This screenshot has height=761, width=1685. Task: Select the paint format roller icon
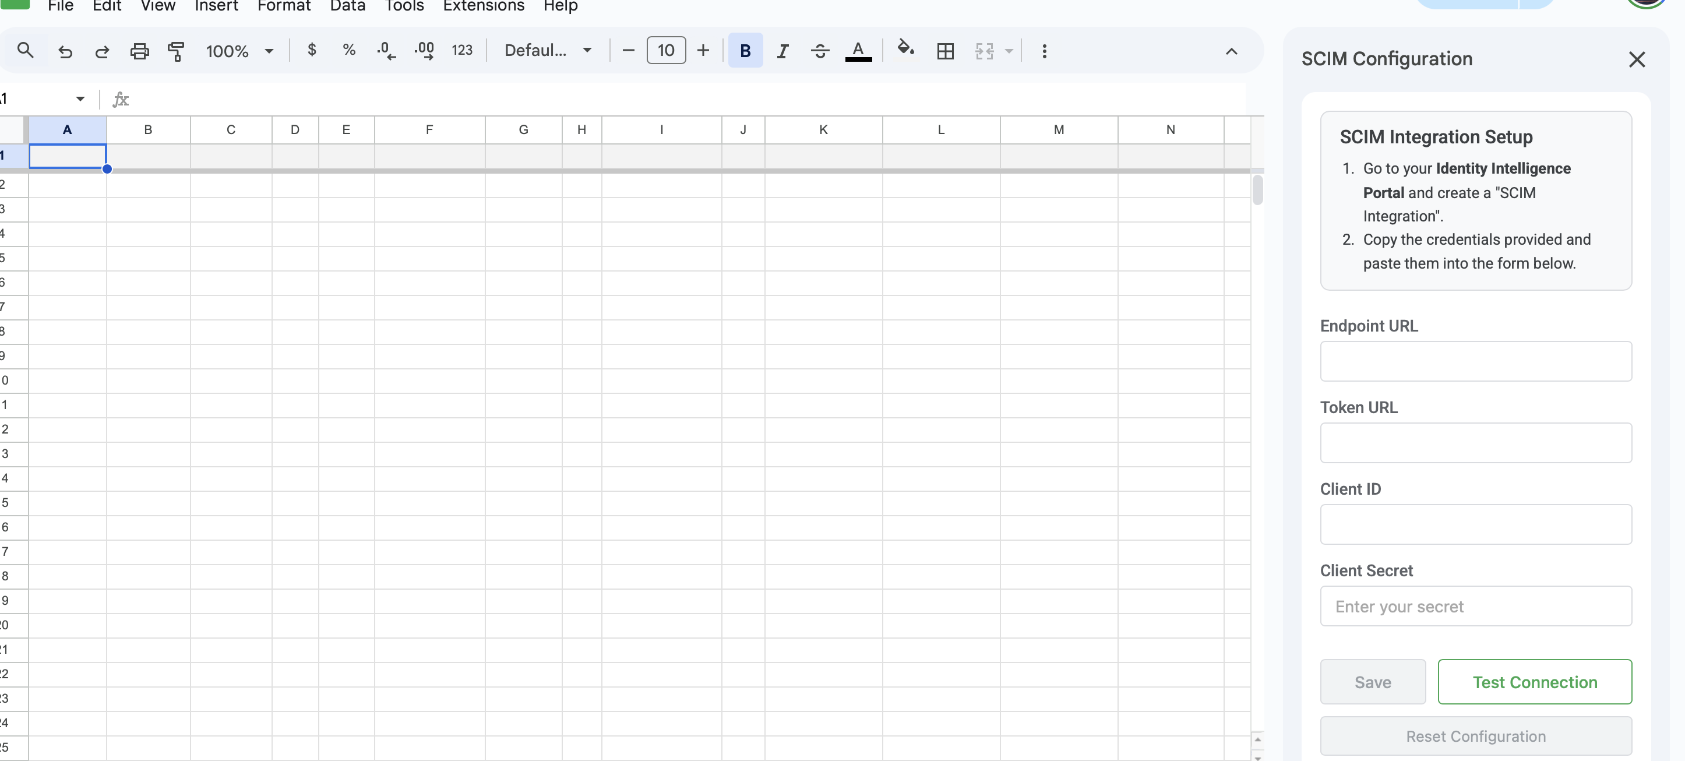(176, 50)
